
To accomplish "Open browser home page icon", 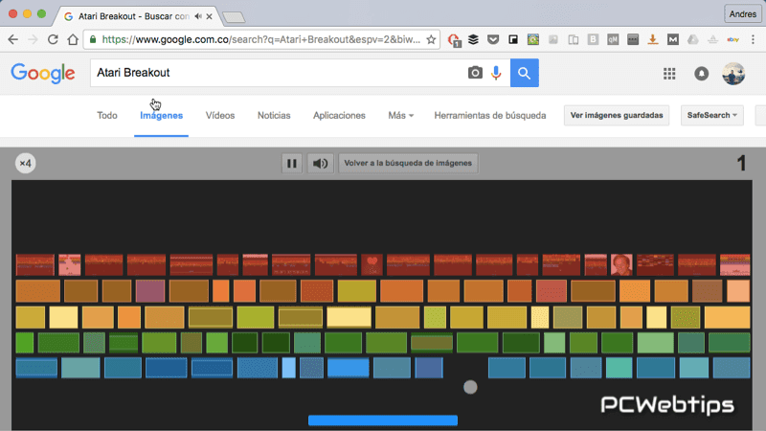I will (73, 39).
